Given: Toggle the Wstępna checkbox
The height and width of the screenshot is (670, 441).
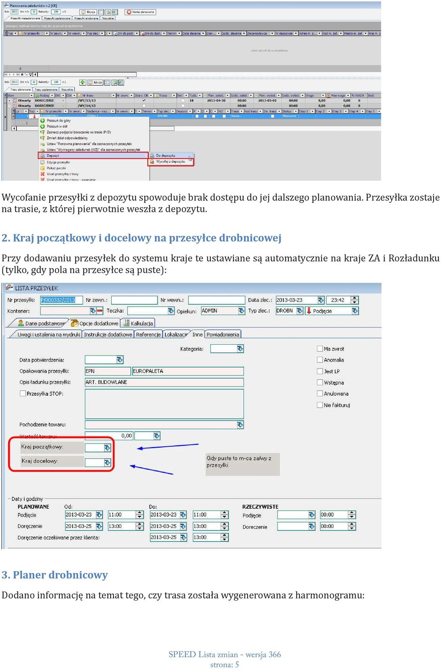Looking at the screenshot, I should point(320,382).
